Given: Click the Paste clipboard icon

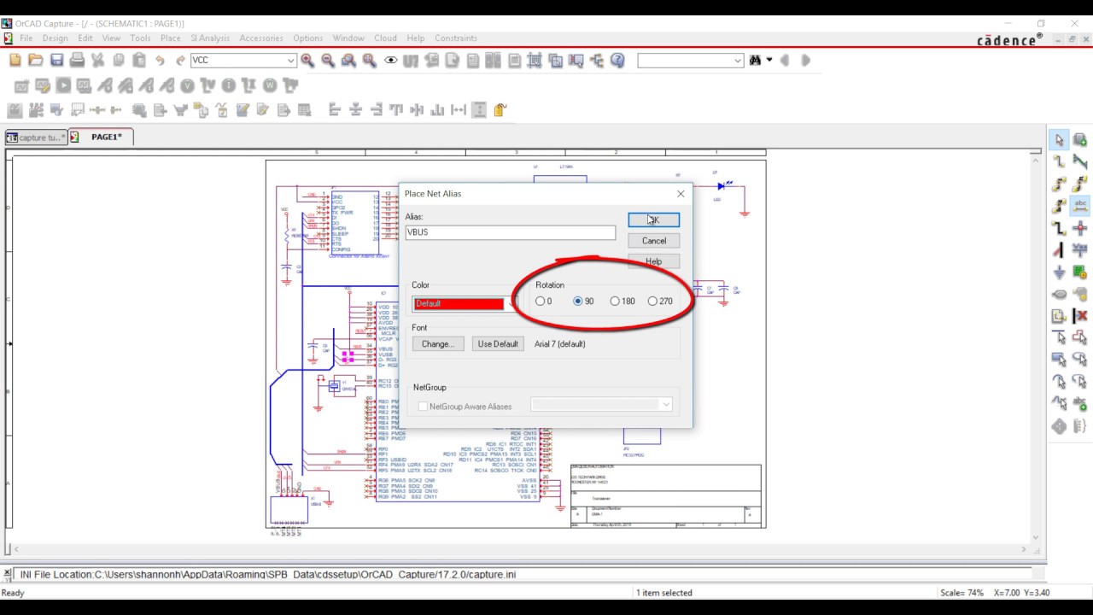Looking at the screenshot, I should 138,60.
